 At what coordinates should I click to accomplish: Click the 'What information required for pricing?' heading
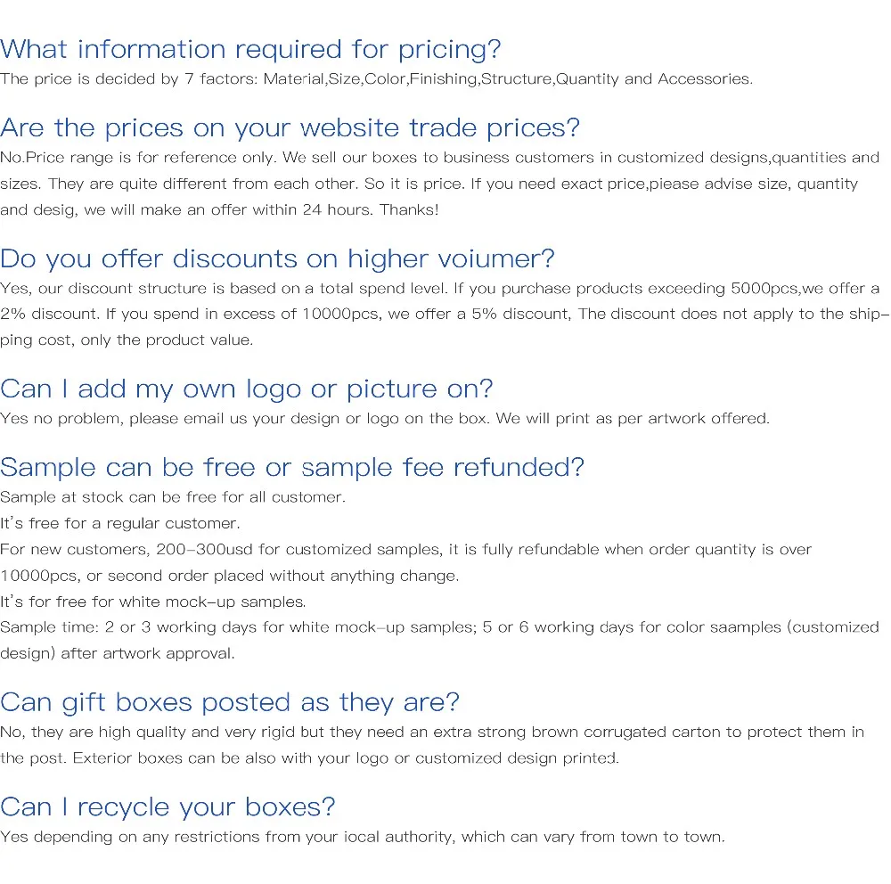(x=250, y=49)
